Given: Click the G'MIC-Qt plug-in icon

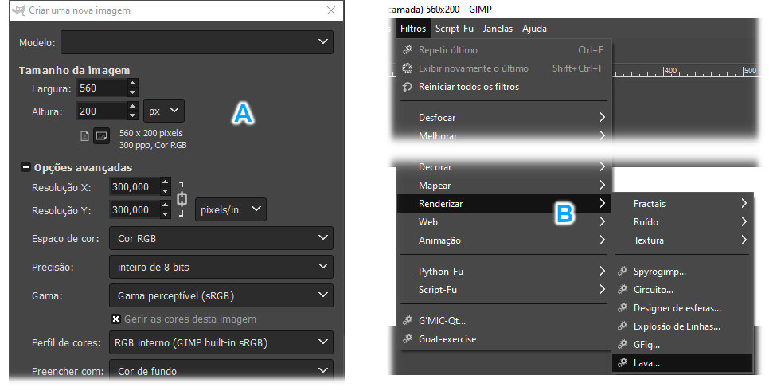Looking at the screenshot, I should [408, 321].
